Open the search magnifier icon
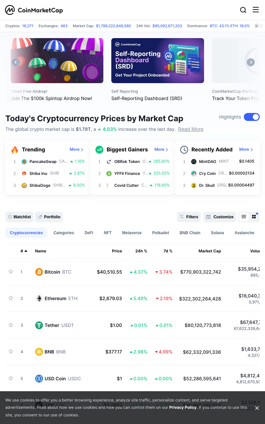Viewport: 265px width, 424px height. 243,10
